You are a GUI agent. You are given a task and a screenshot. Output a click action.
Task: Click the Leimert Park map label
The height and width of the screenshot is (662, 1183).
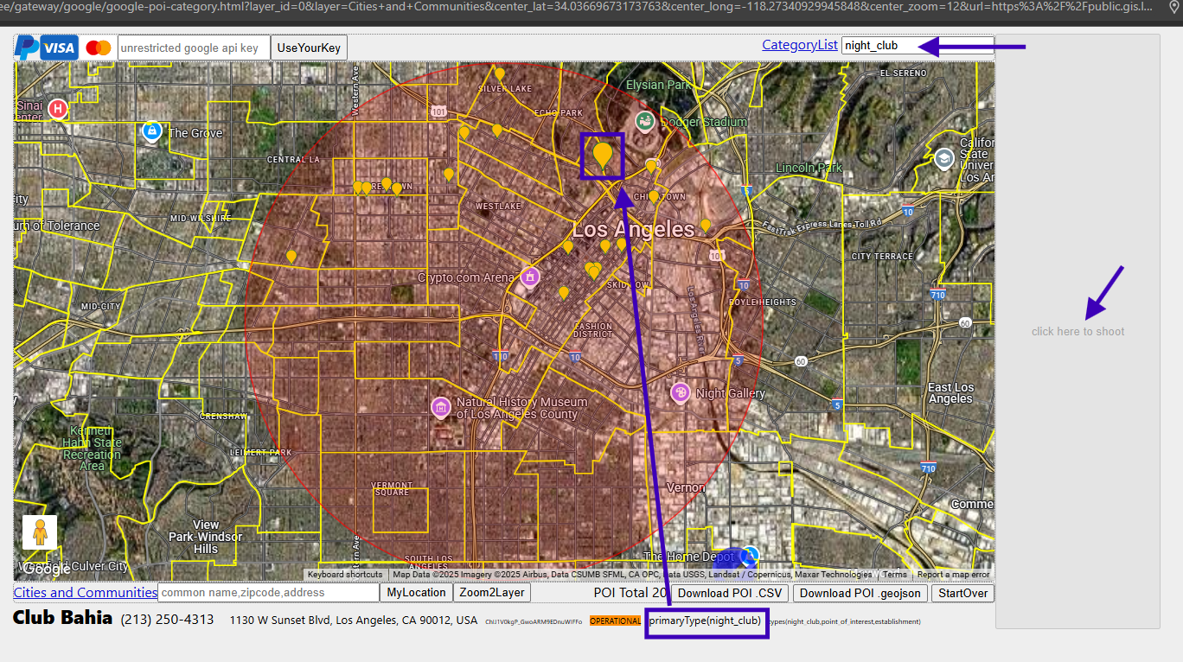[261, 452]
